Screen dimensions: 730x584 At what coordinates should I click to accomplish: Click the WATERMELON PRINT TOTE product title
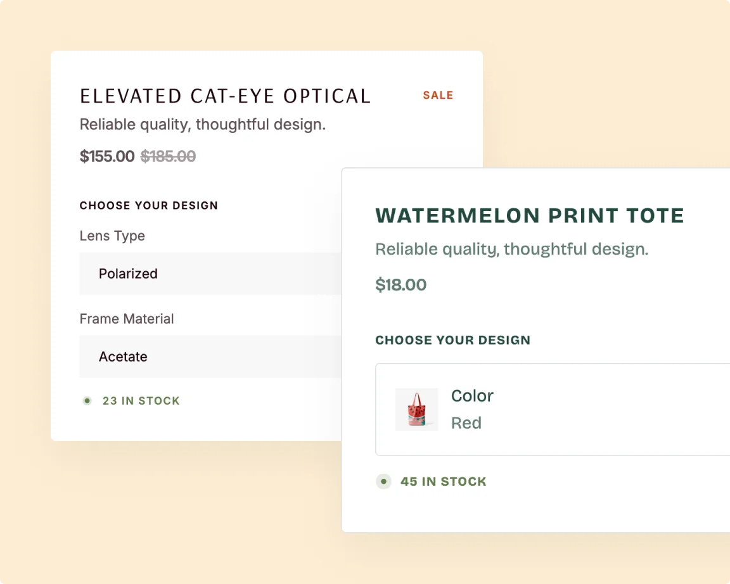(530, 215)
